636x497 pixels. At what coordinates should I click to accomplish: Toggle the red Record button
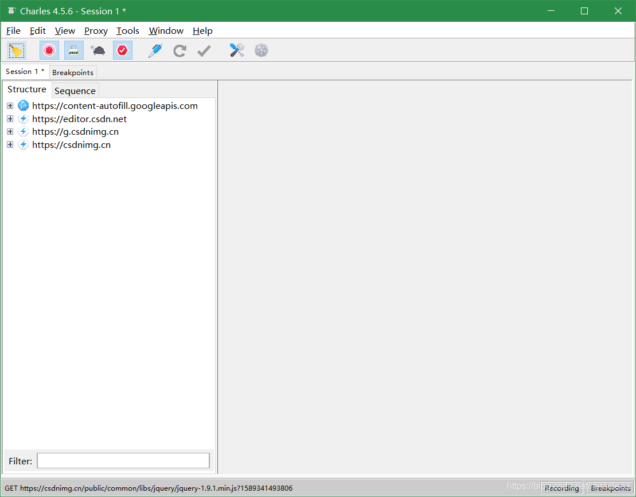pos(49,50)
